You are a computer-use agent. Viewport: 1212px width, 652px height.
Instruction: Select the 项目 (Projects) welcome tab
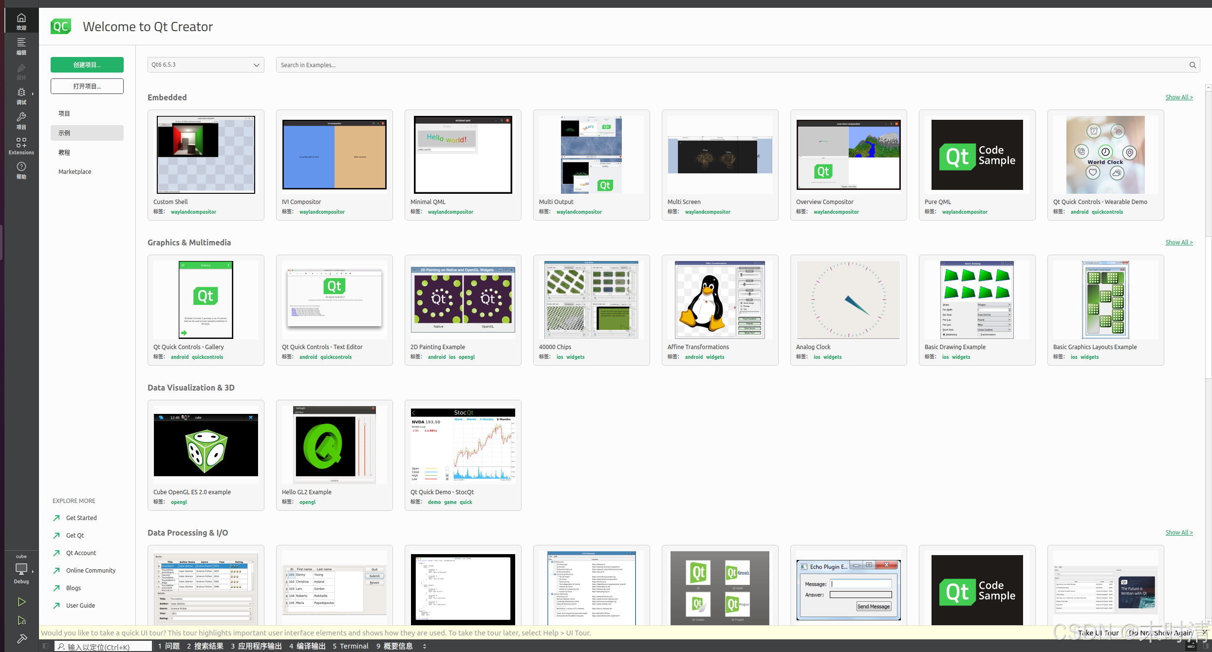(87, 113)
